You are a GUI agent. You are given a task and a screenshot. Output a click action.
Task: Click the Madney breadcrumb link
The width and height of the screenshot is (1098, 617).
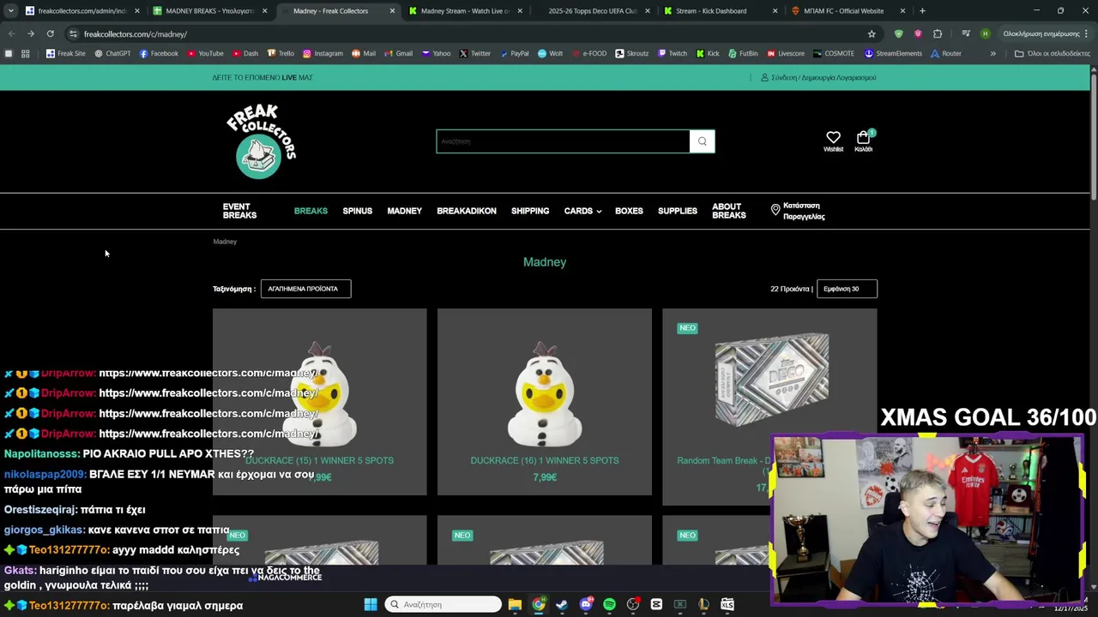click(x=225, y=242)
